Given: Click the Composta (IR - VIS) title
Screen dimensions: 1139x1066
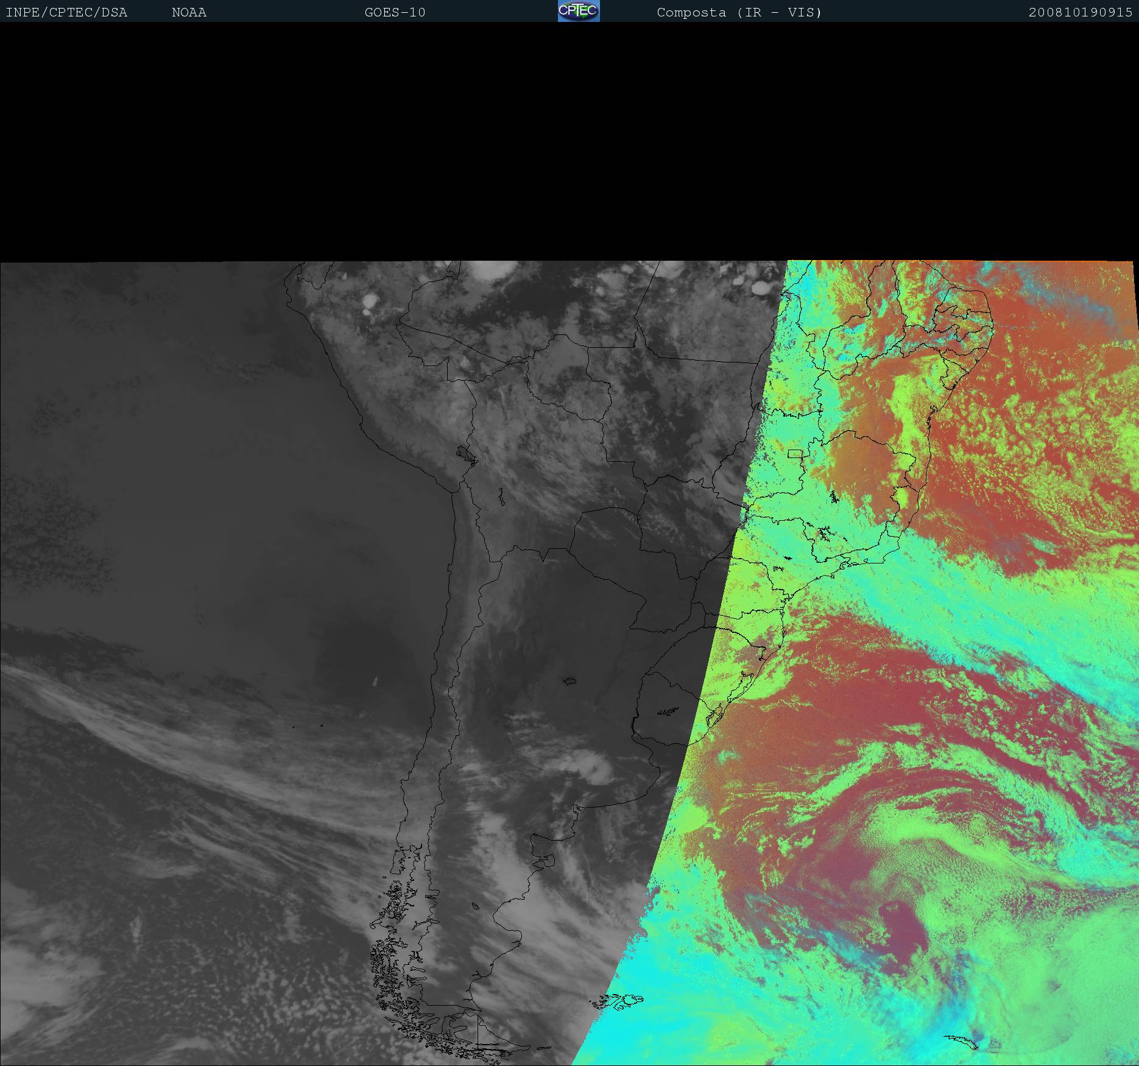Looking at the screenshot, I should tap(739, 13).
